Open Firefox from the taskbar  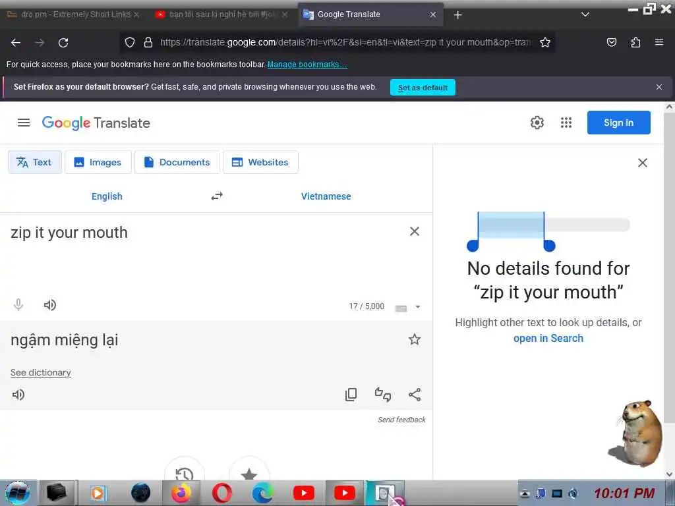pos(181,493)
